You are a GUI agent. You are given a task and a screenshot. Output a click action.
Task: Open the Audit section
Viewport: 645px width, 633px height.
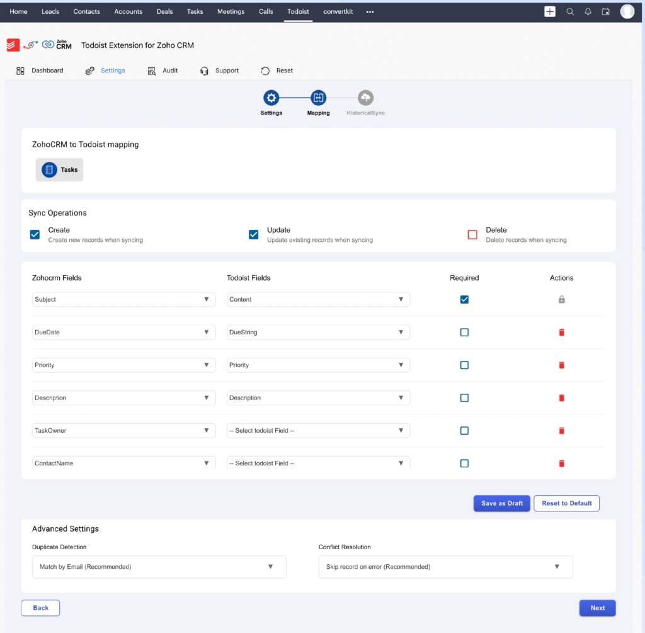(x=163, y=71)
